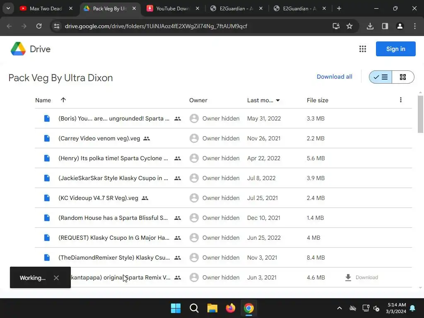Open the tab search dropdown chevron
The image size is (424, 318).
tap(8, 8)
